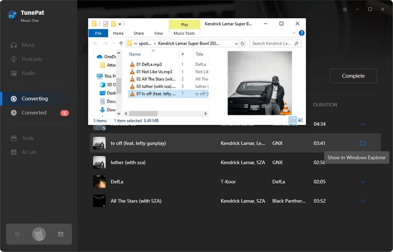This screenshot has width=393, height=252.
Task: Switch to details view in Explorer
Action: coord(293,120)
